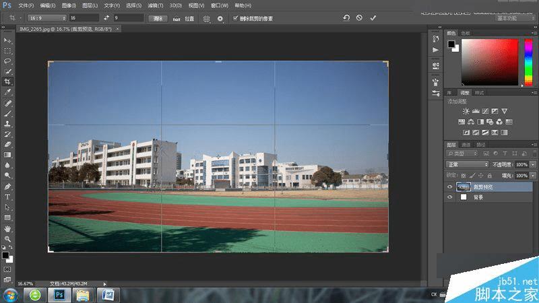Screen dimensions: 539x303
Task: Open crop settings gear menu
Action: [x=220, y=19]
